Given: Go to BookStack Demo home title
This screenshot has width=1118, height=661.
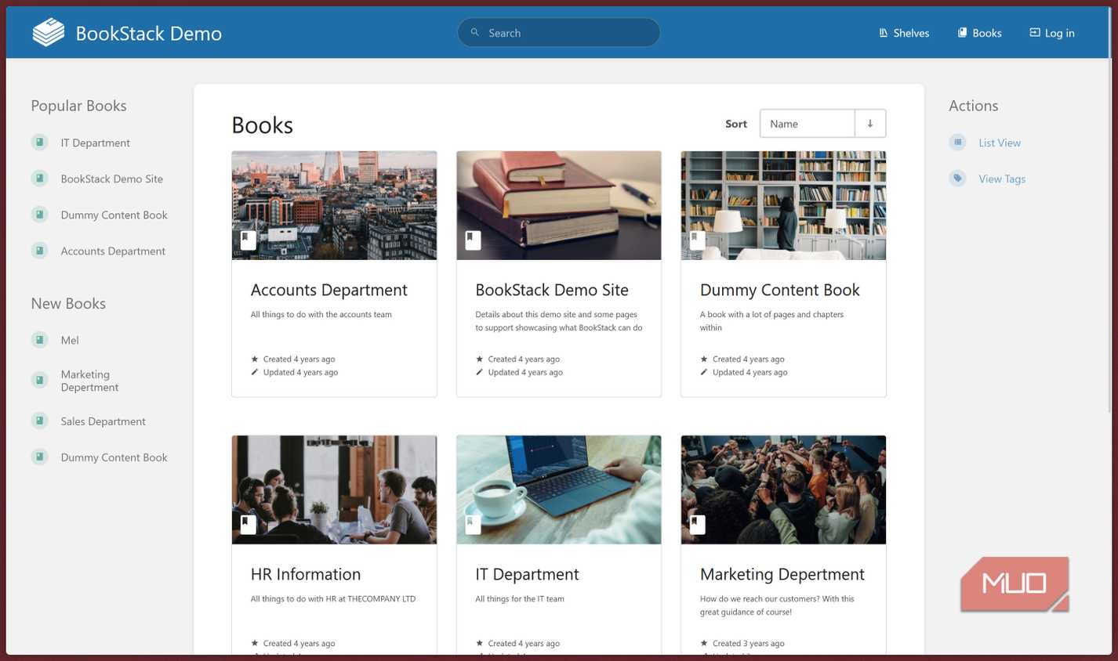Looking at the screenshot, I should (149, 34).
